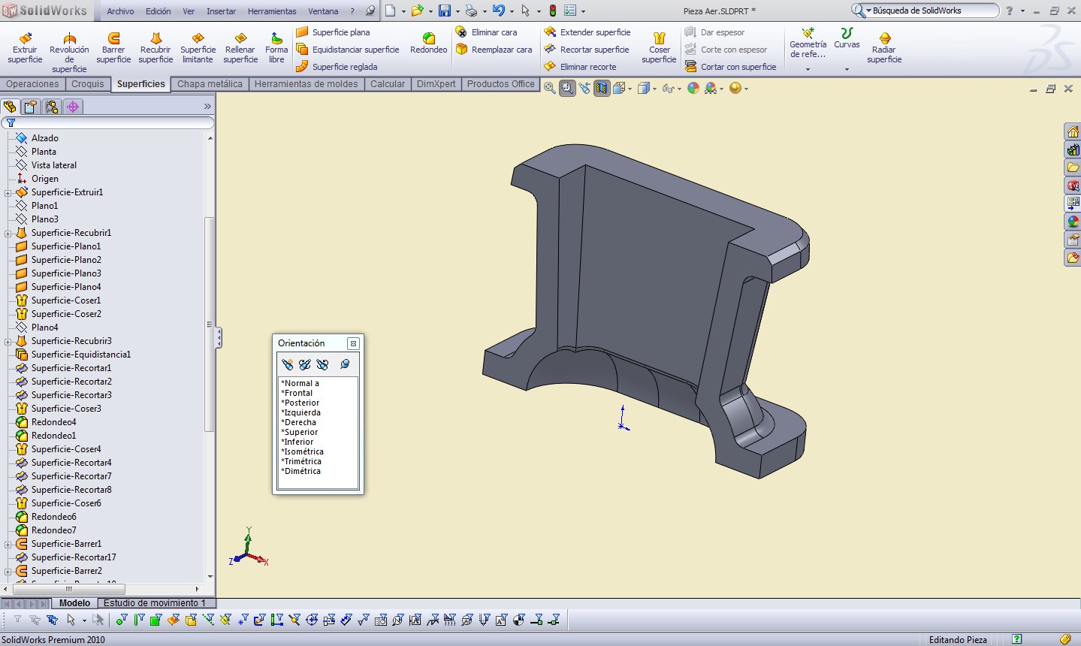1081x646 pixels.
Task: Close the Orientación dialog
Action: 353,343
